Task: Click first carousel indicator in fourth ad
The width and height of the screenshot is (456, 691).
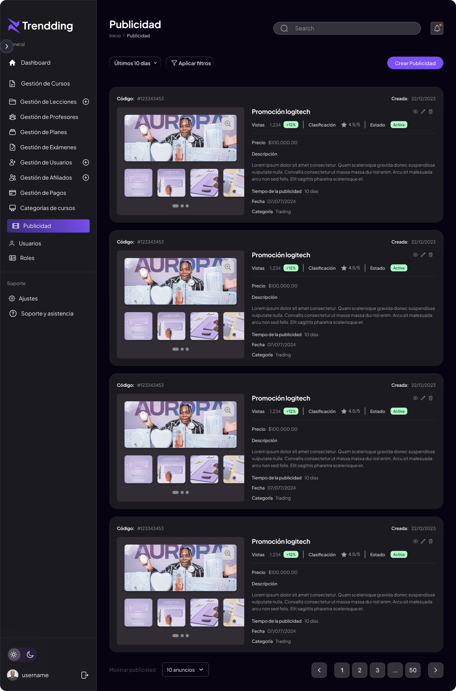Action: point(175,636)
